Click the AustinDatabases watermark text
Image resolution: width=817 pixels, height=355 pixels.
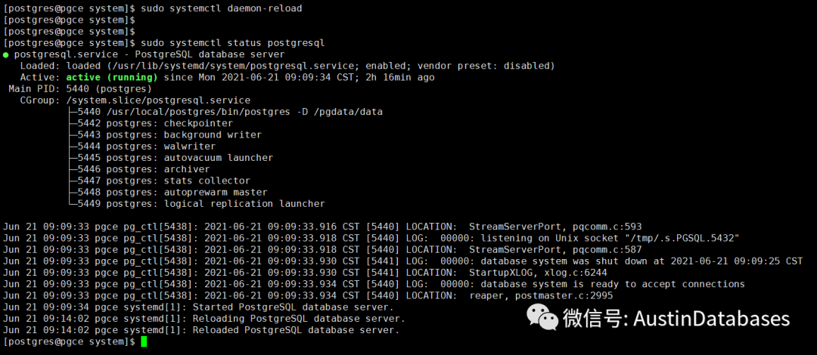pos(712,318)
